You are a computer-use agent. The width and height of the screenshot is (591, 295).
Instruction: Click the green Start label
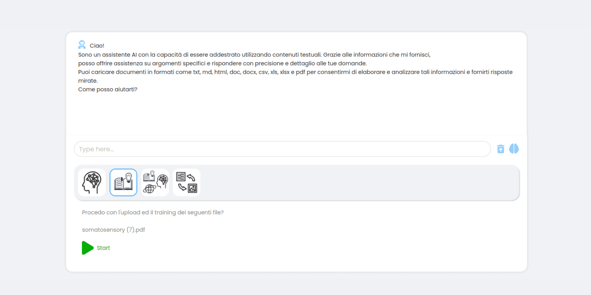coord(103,248)
